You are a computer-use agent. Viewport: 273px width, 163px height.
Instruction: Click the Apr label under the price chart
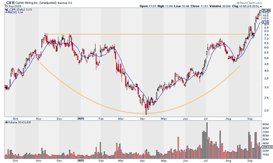coord(143,119)
